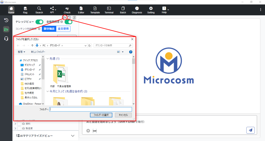Select the green folder sidebar icon

[x=6, y=29]
